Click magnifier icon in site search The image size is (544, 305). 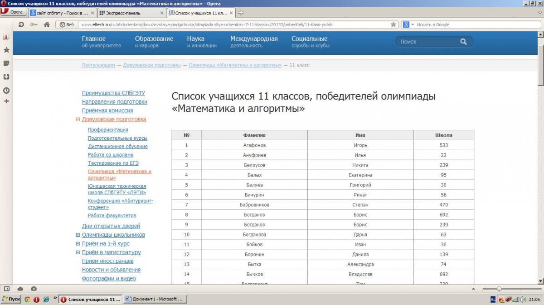[463, 42]
